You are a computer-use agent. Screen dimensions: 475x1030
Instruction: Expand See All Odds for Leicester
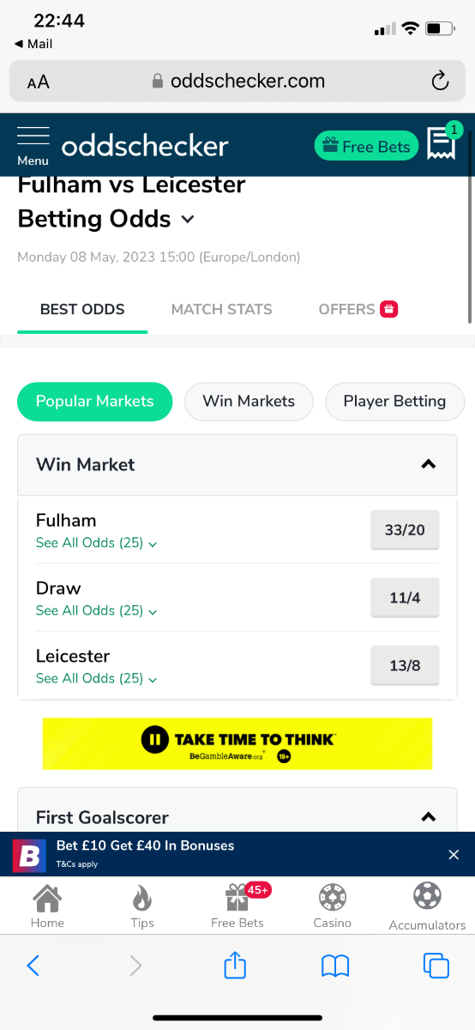(x=96, y=678)
